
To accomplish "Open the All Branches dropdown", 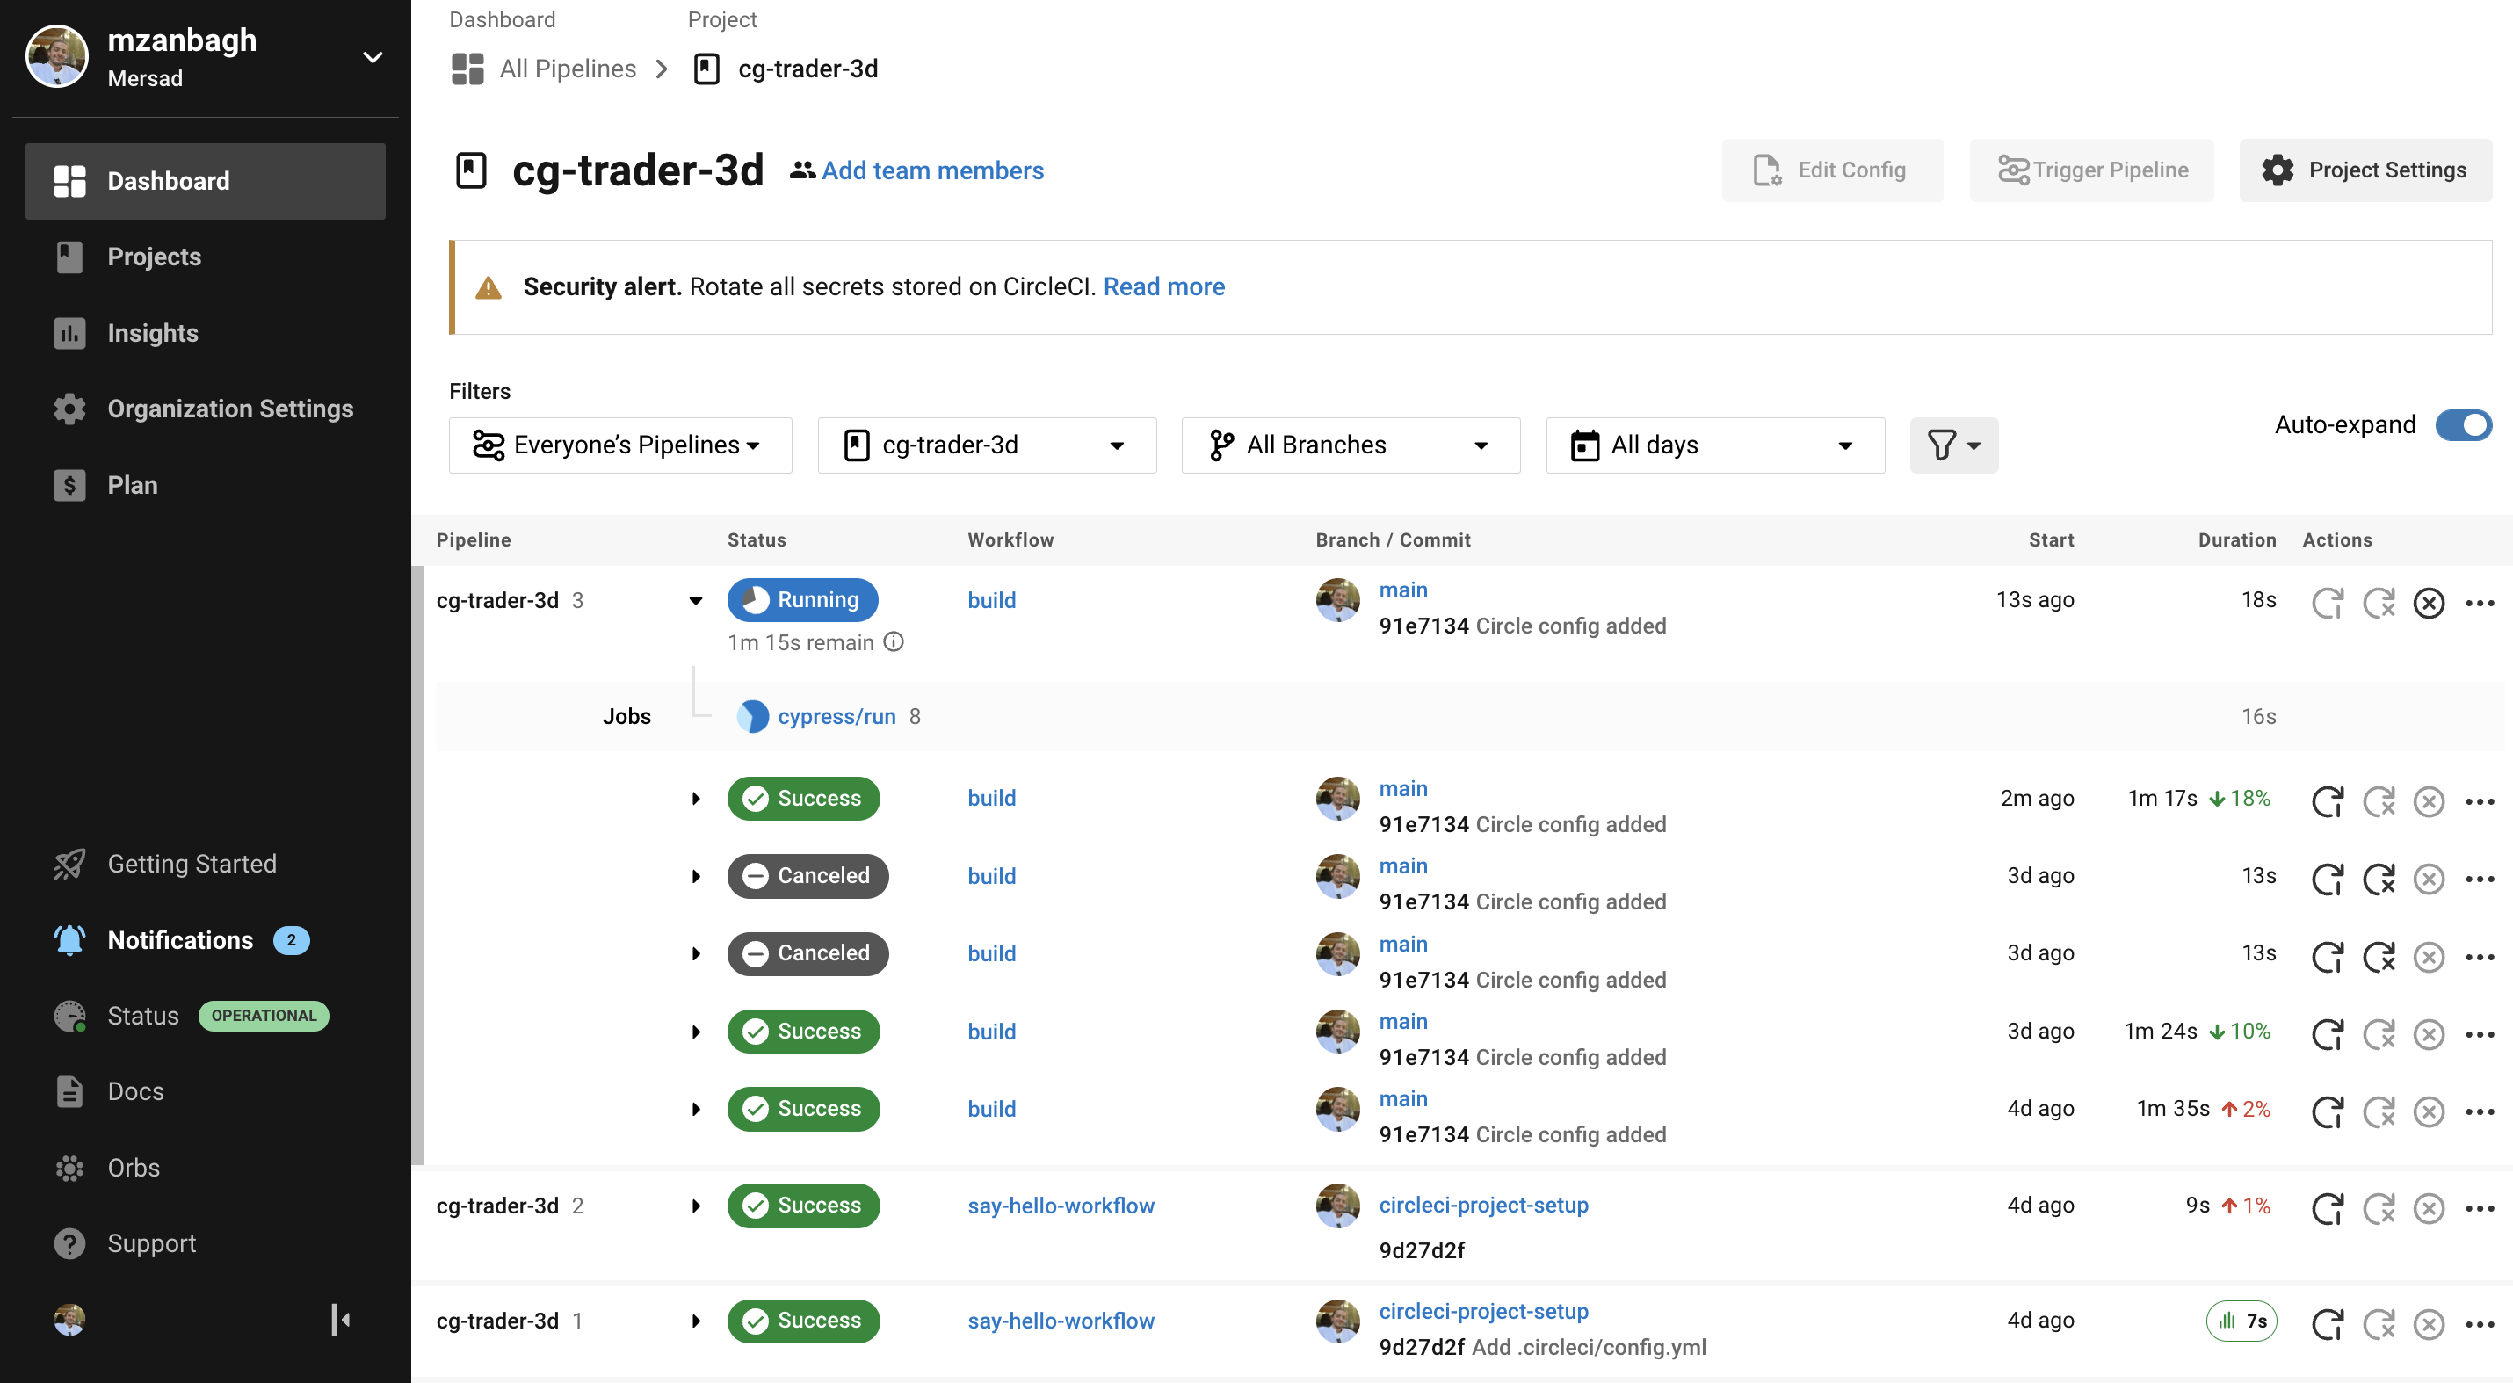I will tap(1349, 445).
